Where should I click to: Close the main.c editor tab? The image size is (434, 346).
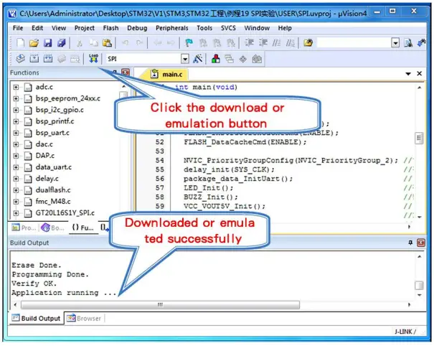[420, 73]
